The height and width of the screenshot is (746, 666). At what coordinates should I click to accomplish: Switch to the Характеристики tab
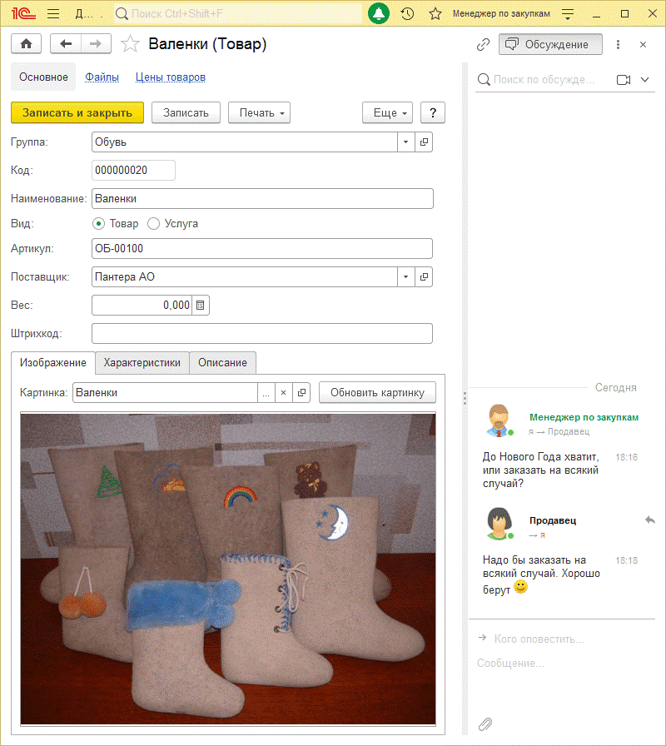(142, 363)
